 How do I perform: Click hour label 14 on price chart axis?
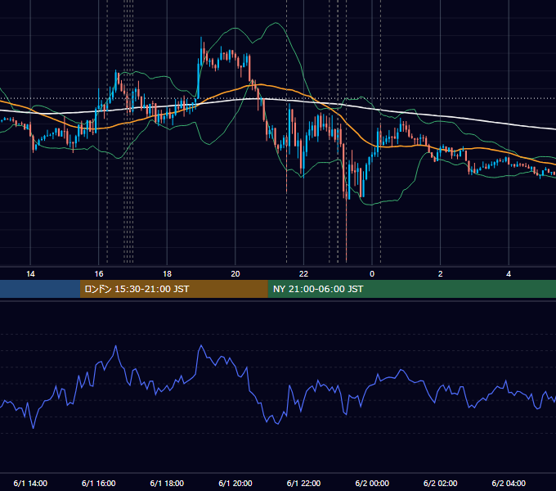(30, 274)
